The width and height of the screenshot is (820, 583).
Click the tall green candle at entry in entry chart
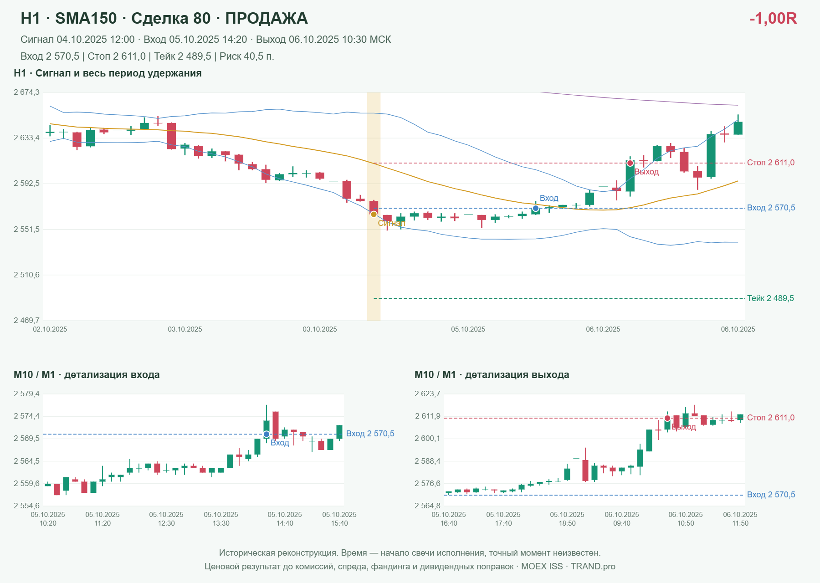coord(266,424)
